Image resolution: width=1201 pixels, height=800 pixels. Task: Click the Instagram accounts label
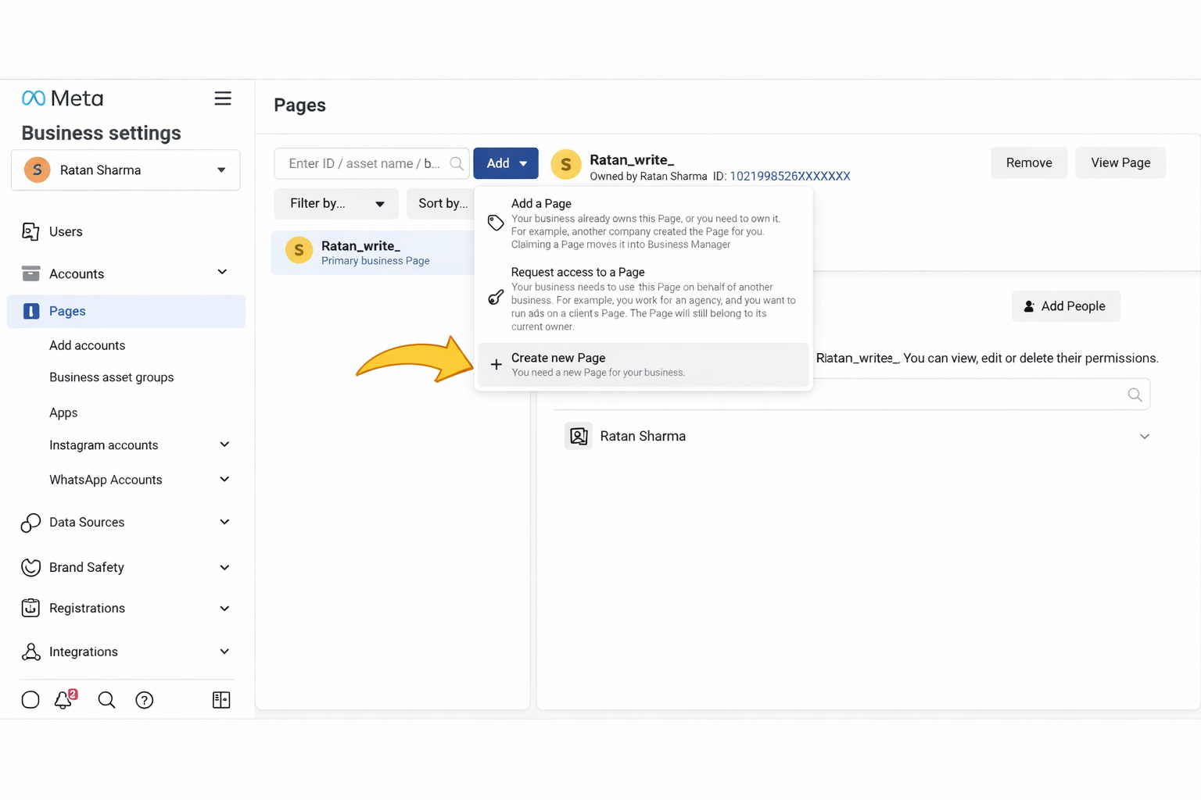[x=104, y=445]
